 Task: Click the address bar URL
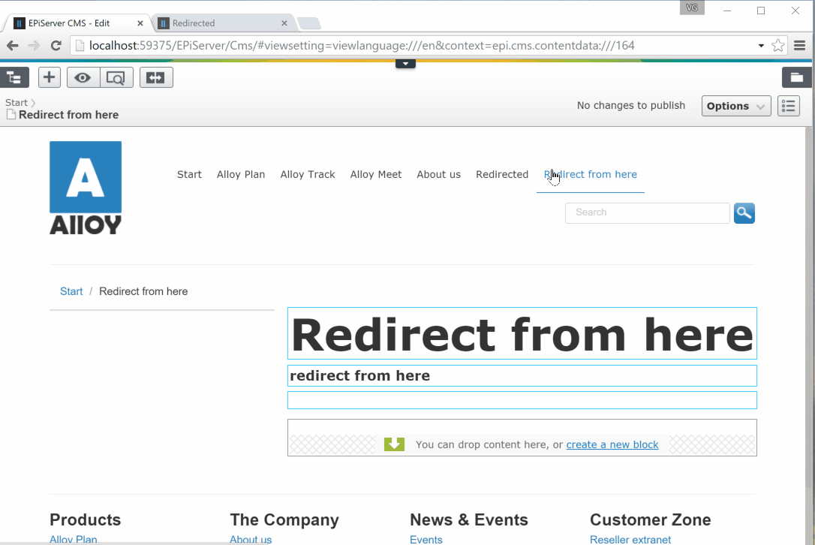coord(362,46)
